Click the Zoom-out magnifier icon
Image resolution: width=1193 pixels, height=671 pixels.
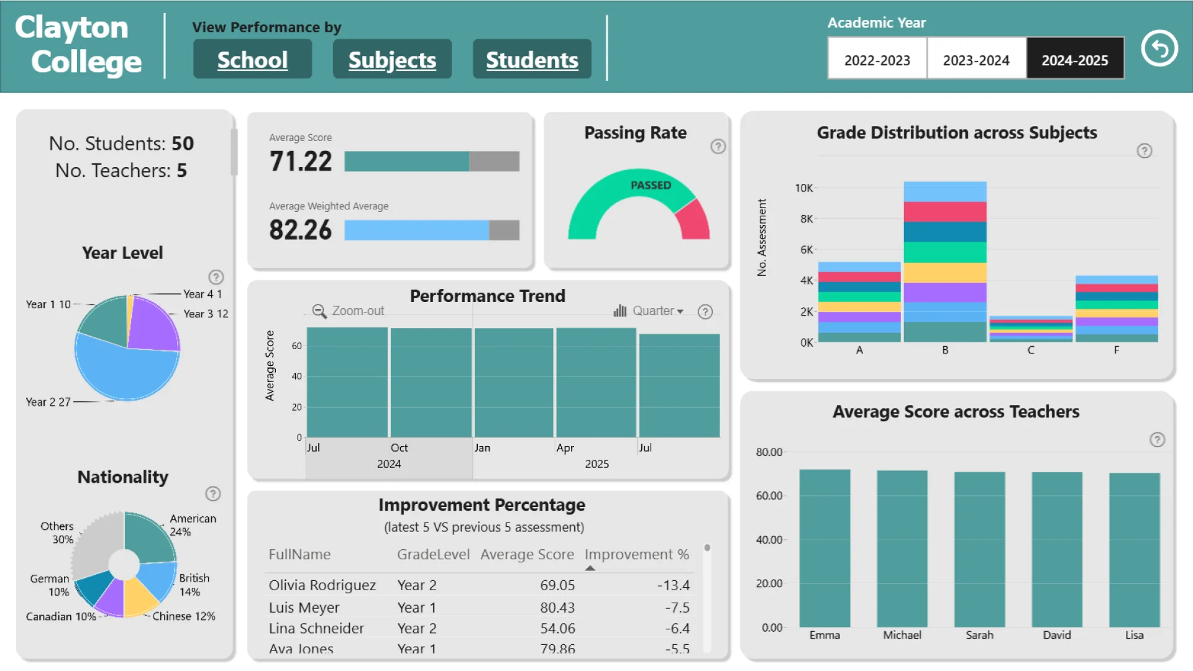tap(319, 311)
